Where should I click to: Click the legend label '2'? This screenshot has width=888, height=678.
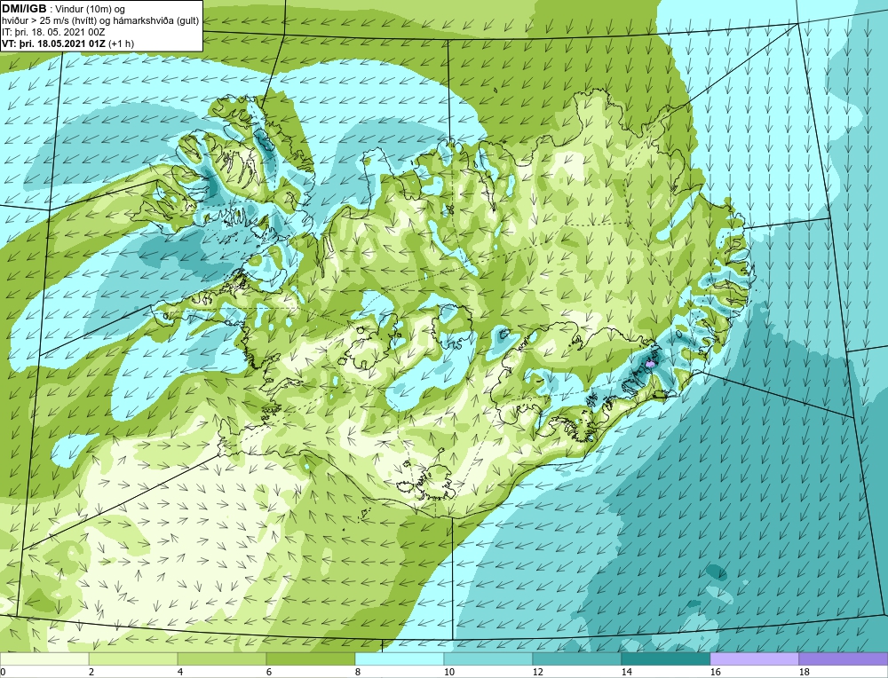tap(91, 672)
